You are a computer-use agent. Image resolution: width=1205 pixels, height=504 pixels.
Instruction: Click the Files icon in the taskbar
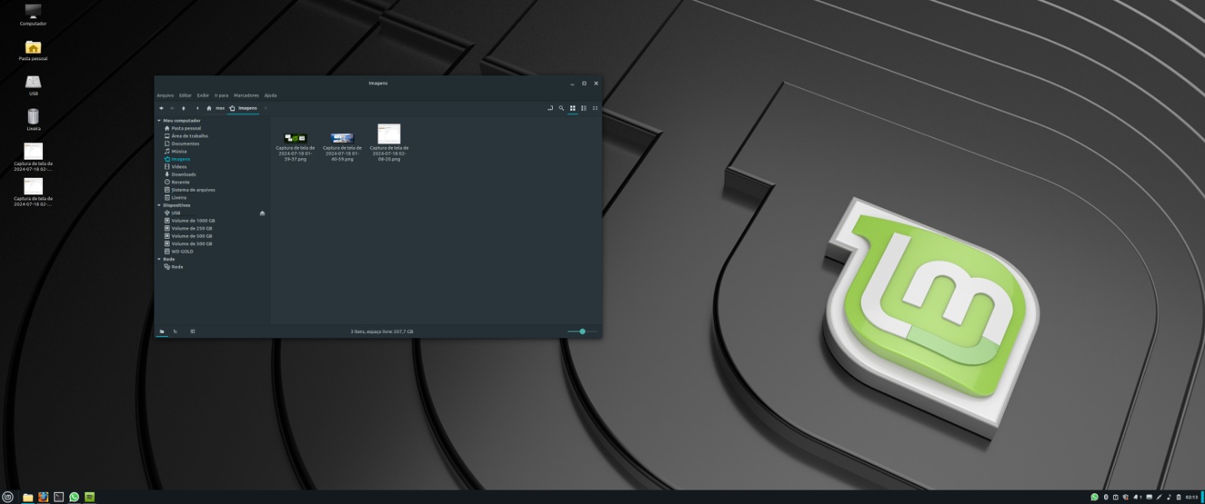click(28, 497)
